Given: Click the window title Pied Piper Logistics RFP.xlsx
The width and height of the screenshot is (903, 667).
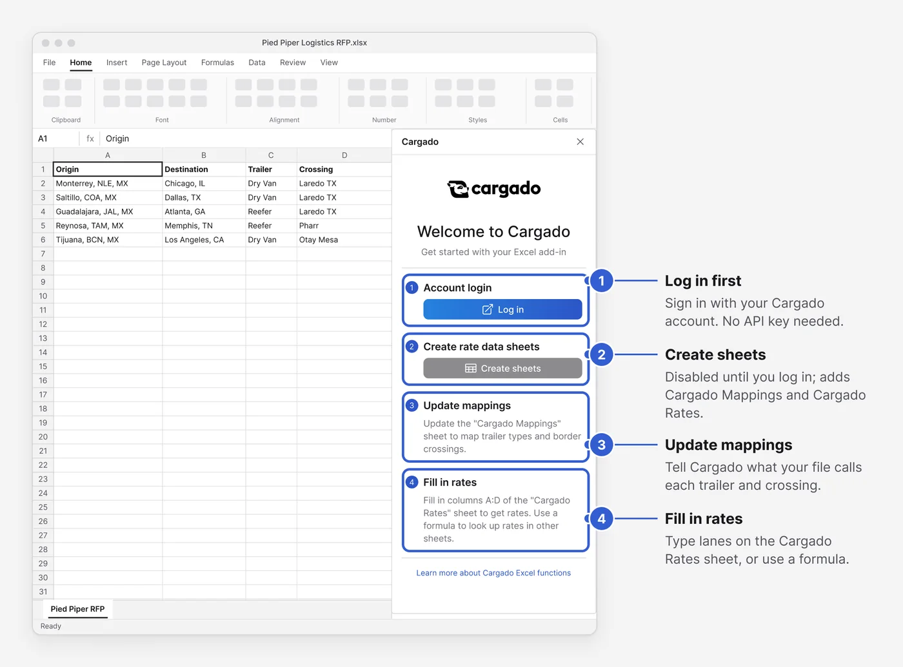Looking at the screenshot, I should (314, 43).
